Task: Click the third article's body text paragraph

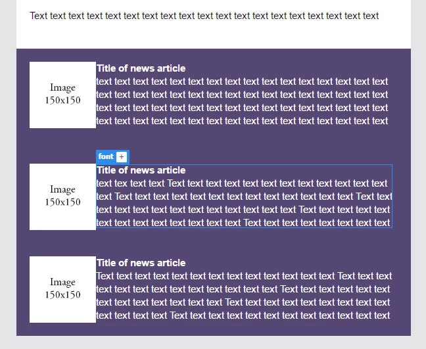Action: [244, 296]
